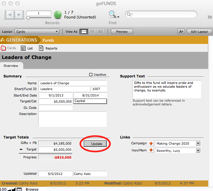Switch to Form view in View As
This screenshot has width=213, height=191.
pos(84,32)
